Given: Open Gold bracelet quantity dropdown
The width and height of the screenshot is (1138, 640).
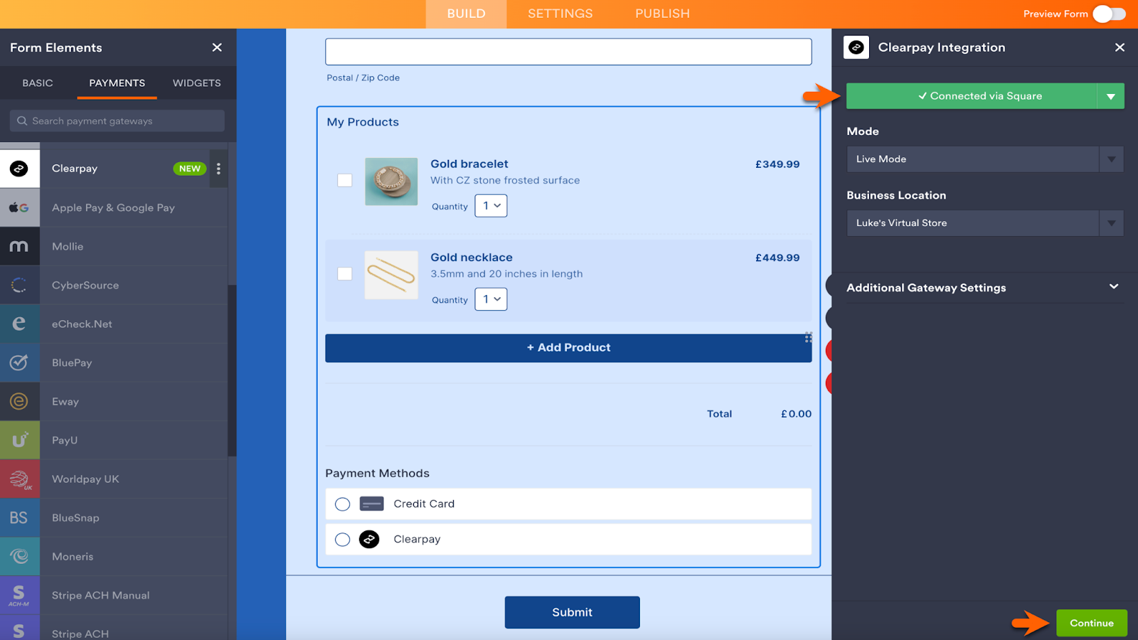Looking at the screenshot, I should coord(491,206).
